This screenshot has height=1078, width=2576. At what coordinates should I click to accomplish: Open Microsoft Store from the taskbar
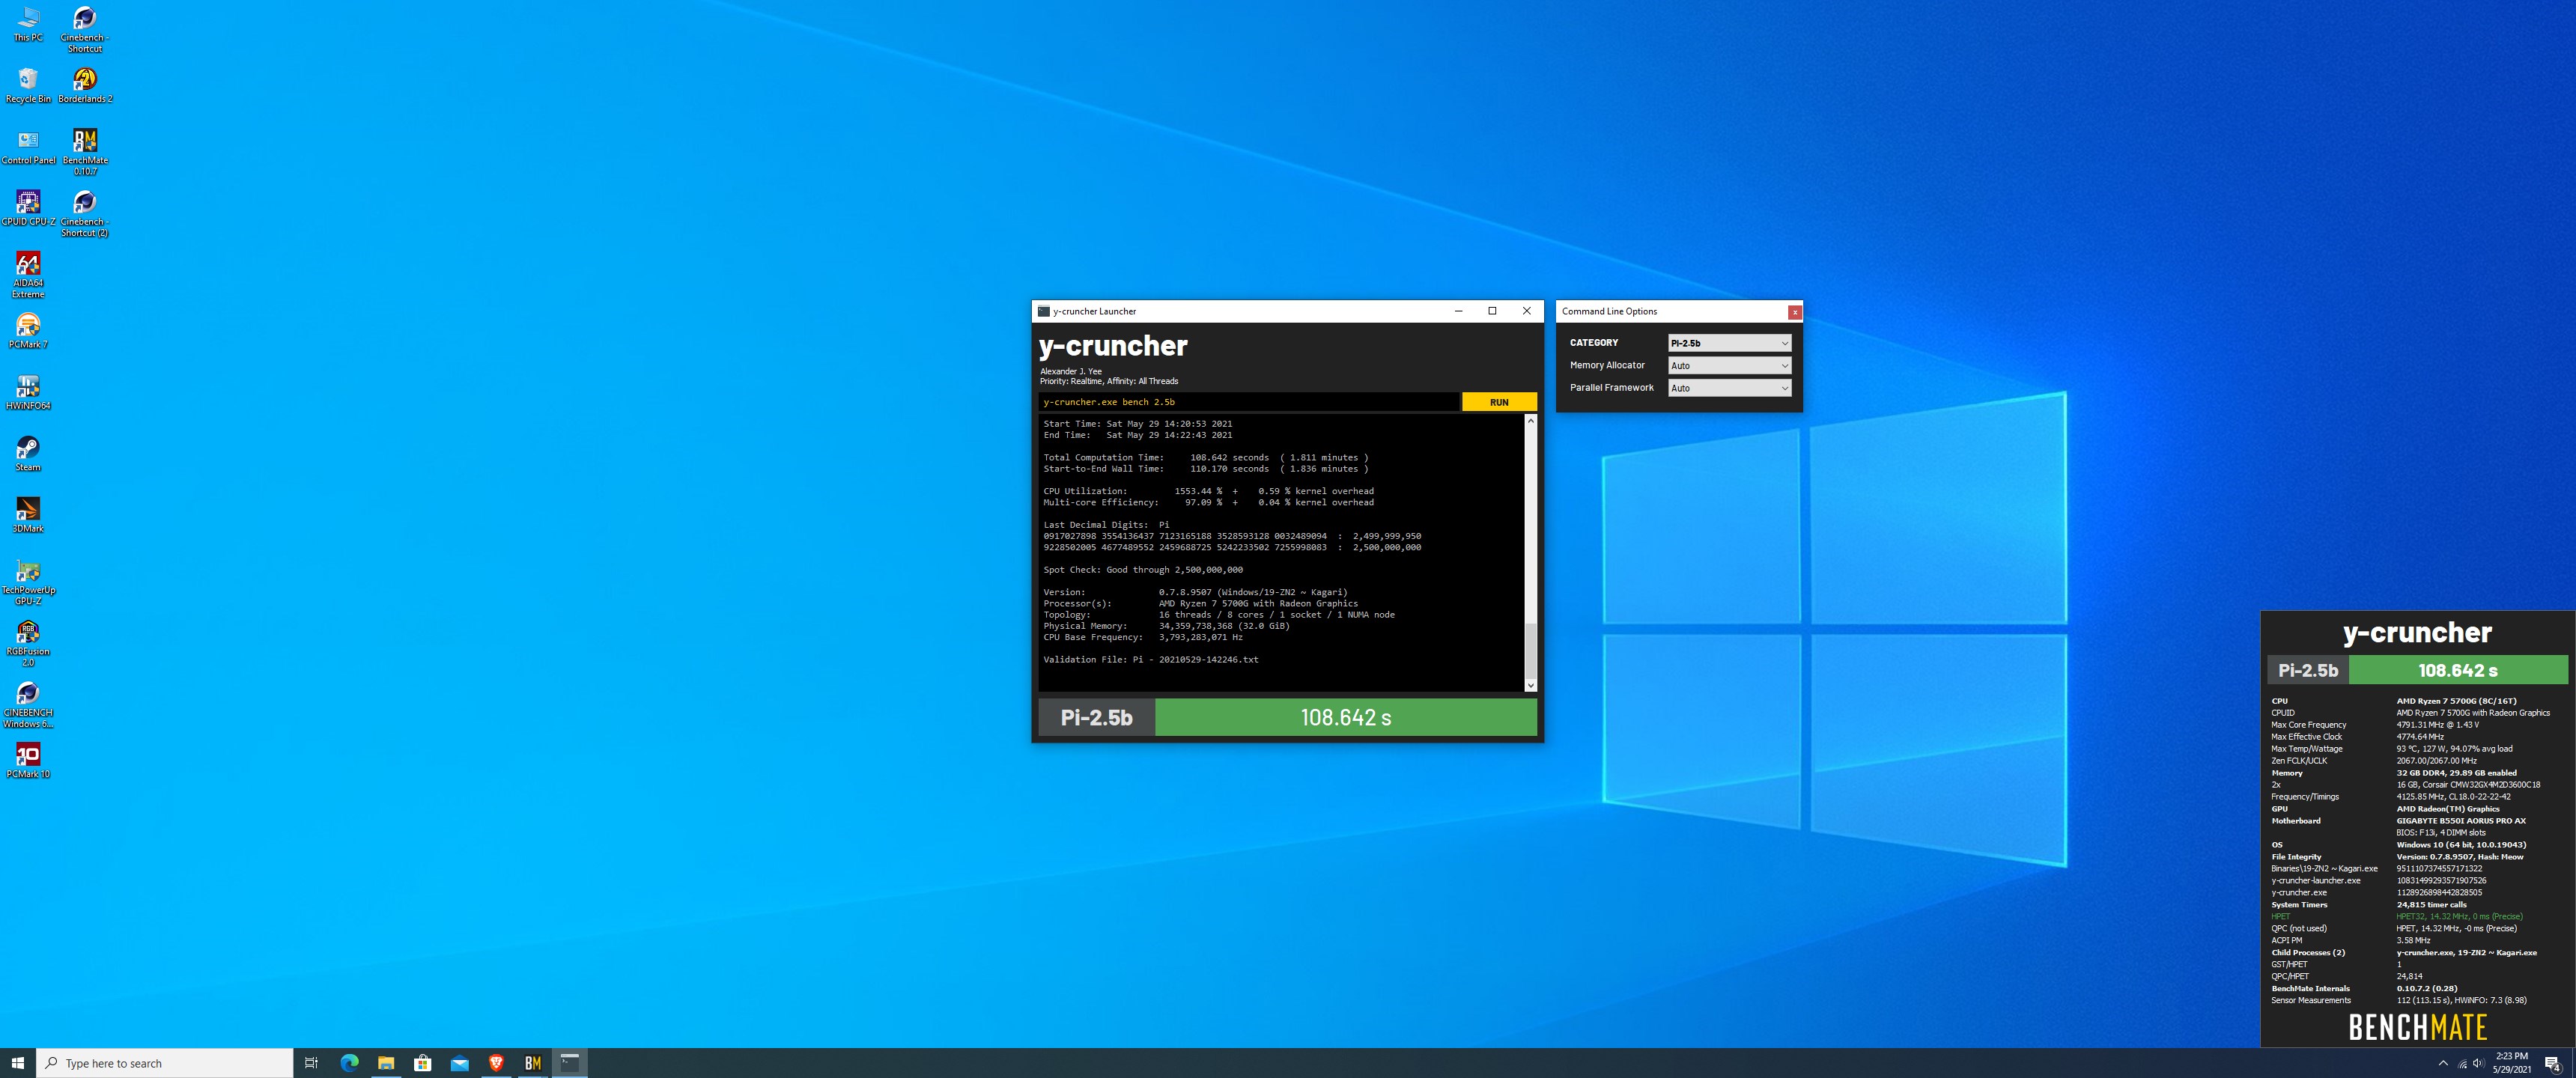click(x=423, y=1063)
